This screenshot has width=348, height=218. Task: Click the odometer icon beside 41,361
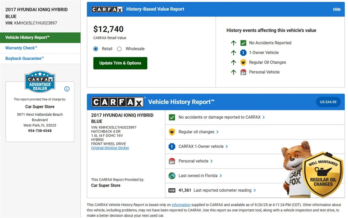point(172,190)
